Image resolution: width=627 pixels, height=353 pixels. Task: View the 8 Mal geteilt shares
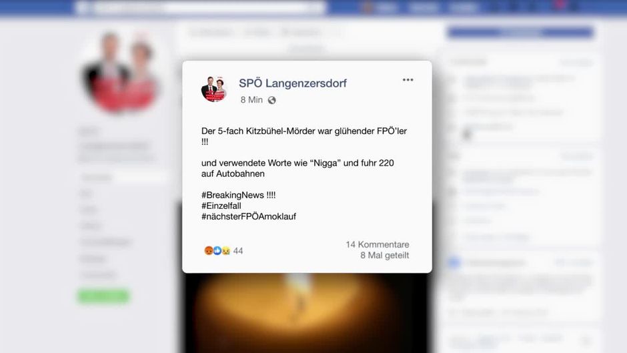pyautogui.click(x=385, y=256)
